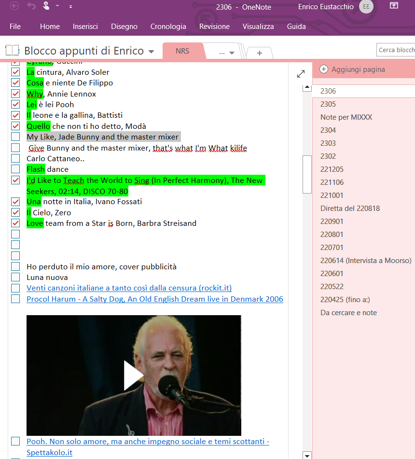
Task: Check Luna nuova checkbox
Action: pos(15,277)
